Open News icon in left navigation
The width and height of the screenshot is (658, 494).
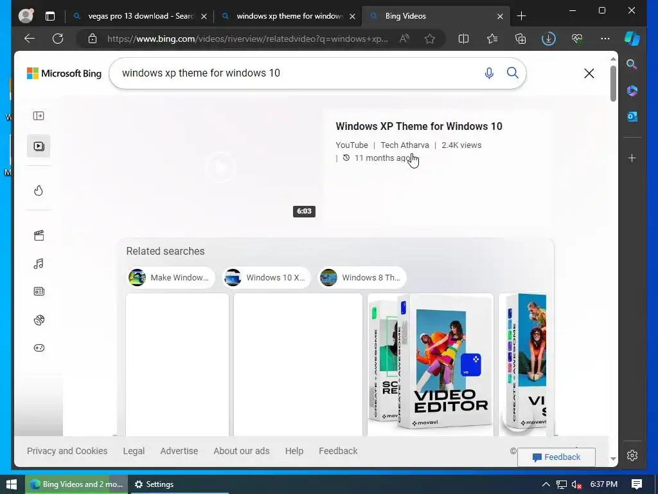click(x=39, y=291)
